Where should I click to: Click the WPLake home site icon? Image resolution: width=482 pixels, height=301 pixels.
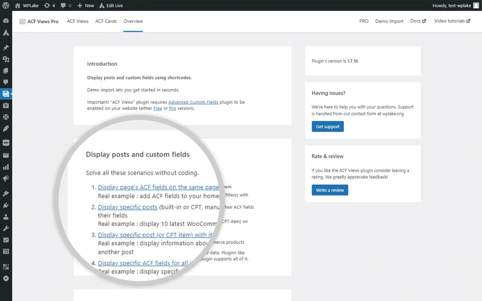[x=18, y=6]
